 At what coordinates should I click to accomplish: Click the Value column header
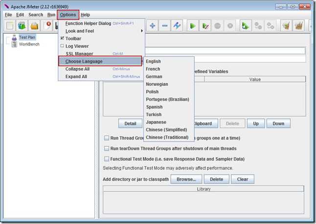[255, 80]
